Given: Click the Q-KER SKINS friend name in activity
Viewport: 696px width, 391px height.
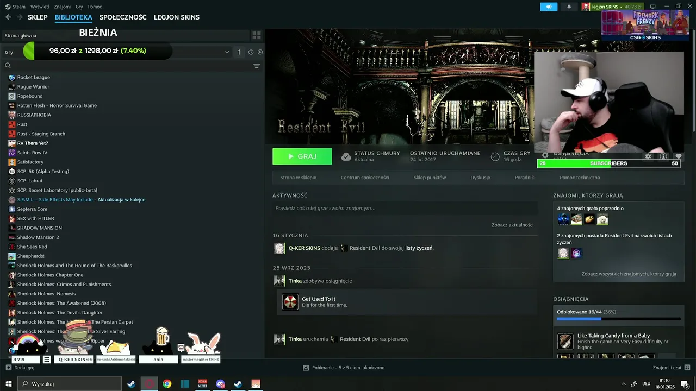Looking at the screenshot, I should click(304, 248).
